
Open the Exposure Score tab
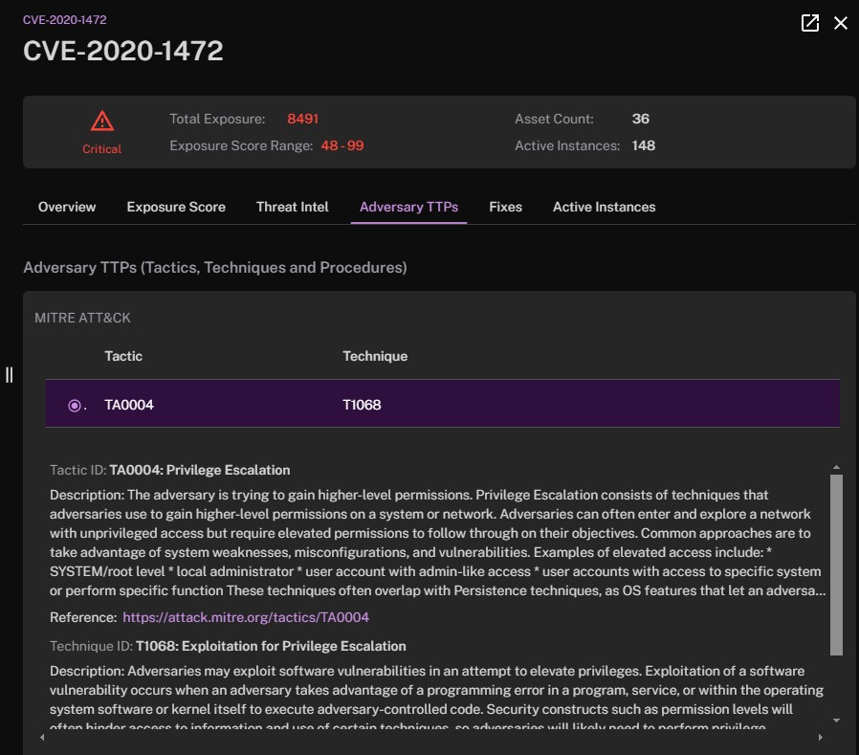pyautogui.click(x=176, y=207)
